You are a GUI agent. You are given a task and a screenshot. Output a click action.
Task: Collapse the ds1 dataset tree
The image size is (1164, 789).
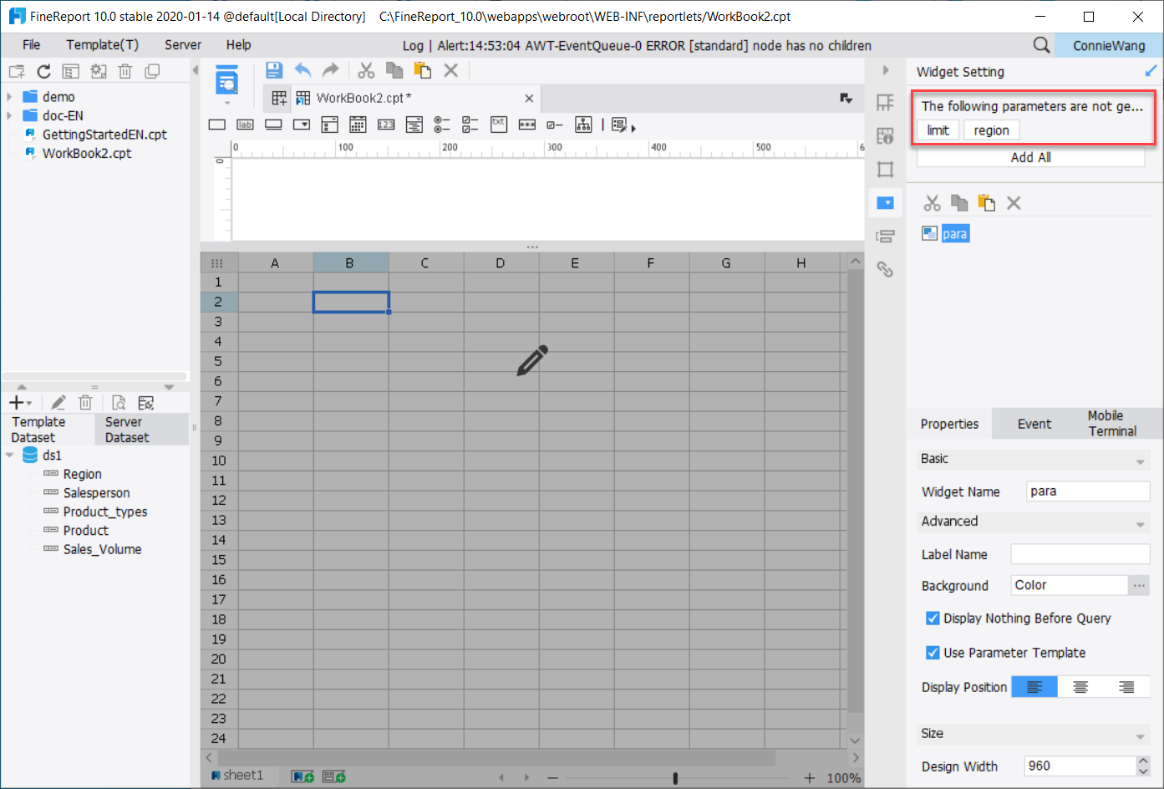[10, 455]
